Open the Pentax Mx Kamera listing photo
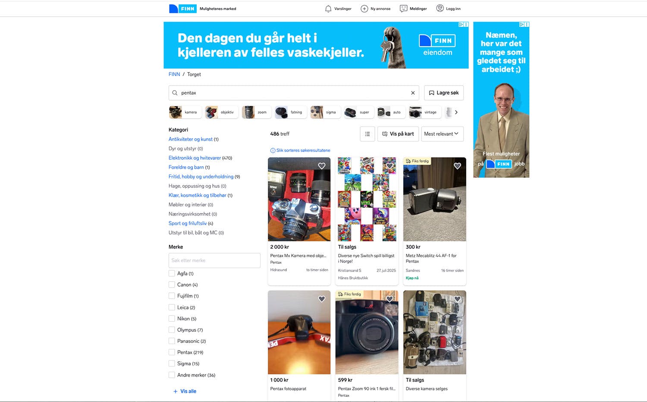 (x=299, y=199)
